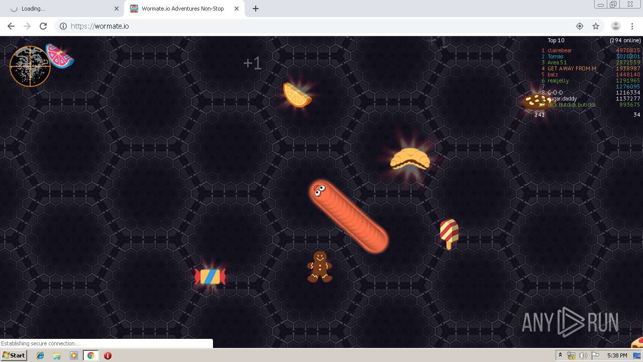Go forward in browser history
643x362 pixels.
27,26
